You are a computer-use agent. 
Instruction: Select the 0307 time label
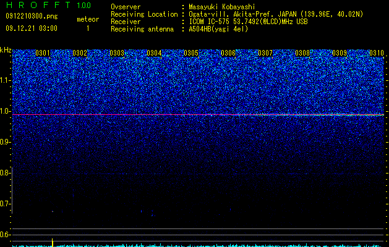tap(265, 53)
